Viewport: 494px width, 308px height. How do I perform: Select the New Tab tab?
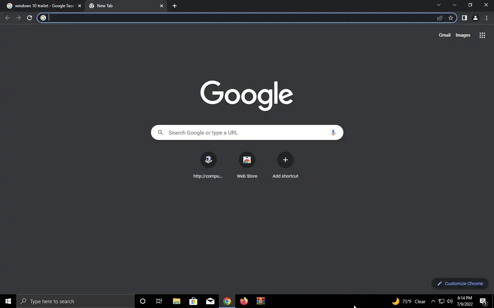tap(126, 6)
